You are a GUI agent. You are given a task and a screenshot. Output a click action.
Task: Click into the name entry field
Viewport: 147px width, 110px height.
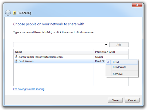59,45
